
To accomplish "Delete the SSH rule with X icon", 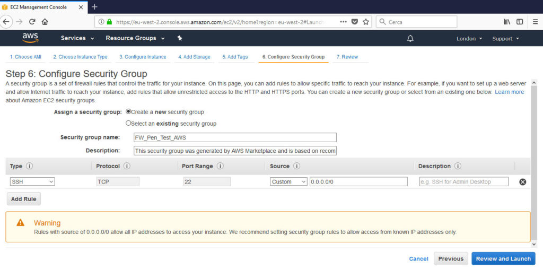I will [522, 181].
